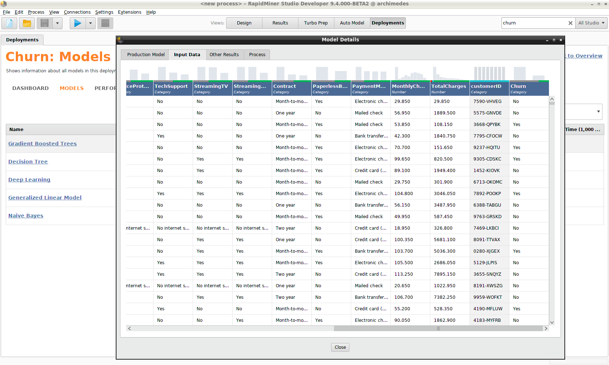This screenshot has height=365, width=609.
Task: Switch to the Turbo Prep view
Action: tap(316, 23)
